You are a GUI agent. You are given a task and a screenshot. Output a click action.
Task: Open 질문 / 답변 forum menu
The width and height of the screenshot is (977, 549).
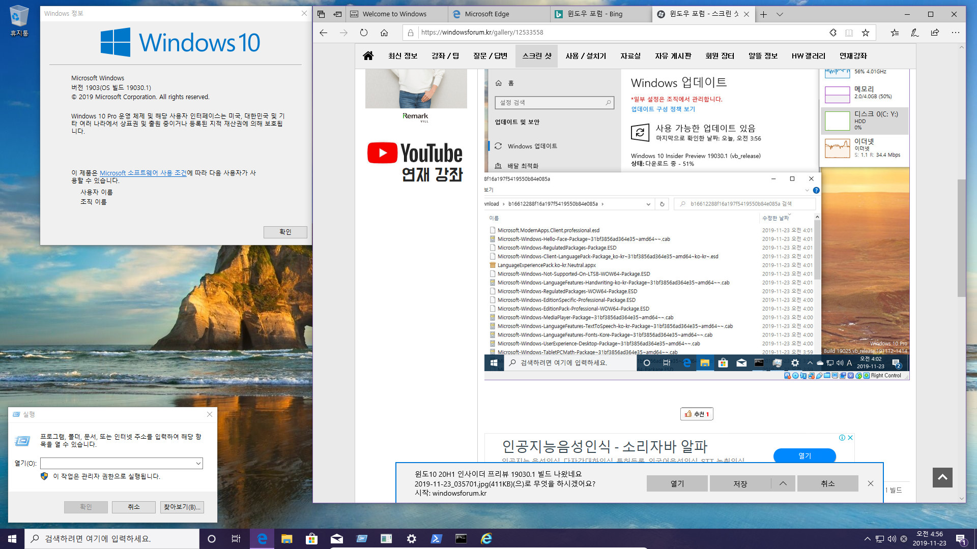[x=490, y=56]
